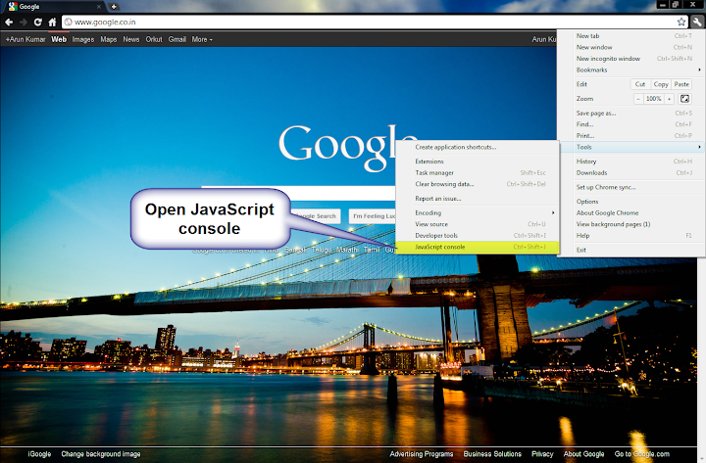706x463 pixels.
Task: Click the Cut button in Edit row
Action: (639, 84)
